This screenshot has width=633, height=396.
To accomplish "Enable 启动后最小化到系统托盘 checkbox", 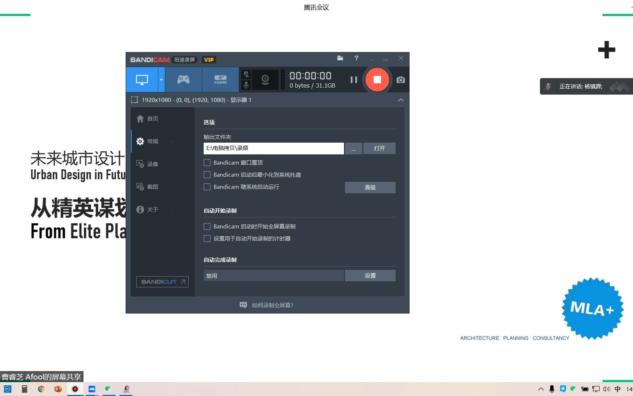I will pos(207,175).
